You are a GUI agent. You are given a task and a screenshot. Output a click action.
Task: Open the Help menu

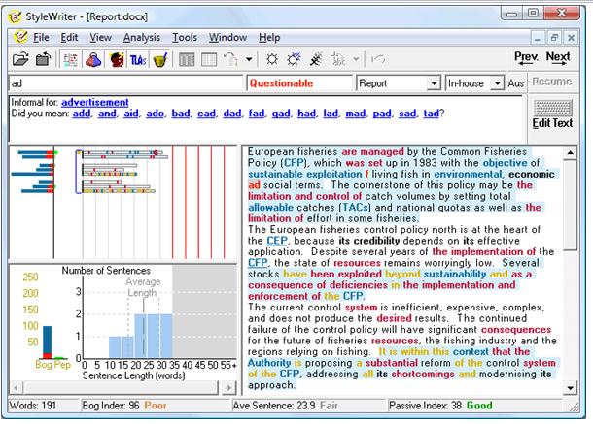tap(269, 38)
